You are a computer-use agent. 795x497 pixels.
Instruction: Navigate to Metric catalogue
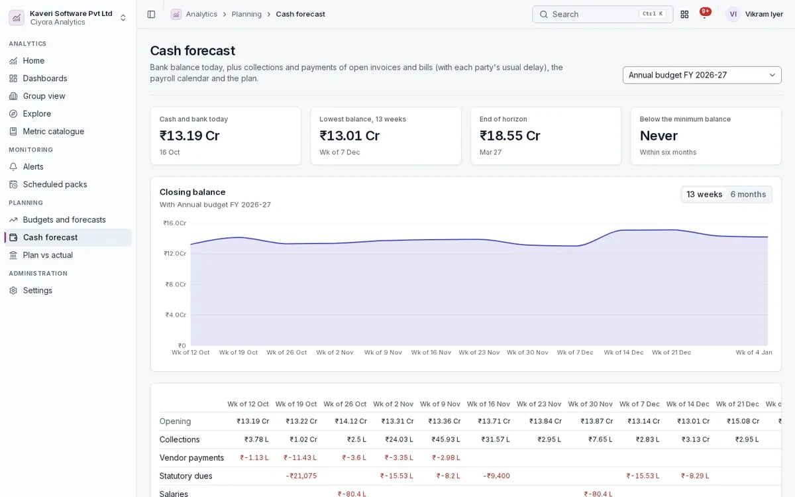click(68, 131)
